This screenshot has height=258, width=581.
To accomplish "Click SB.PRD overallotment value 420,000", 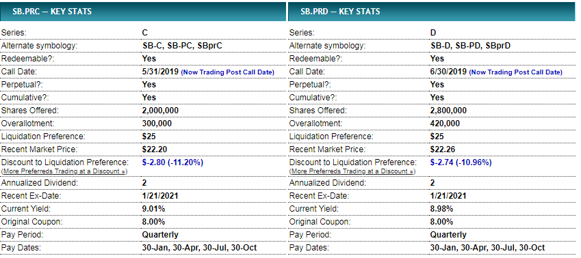I will (x=445, y=124).
